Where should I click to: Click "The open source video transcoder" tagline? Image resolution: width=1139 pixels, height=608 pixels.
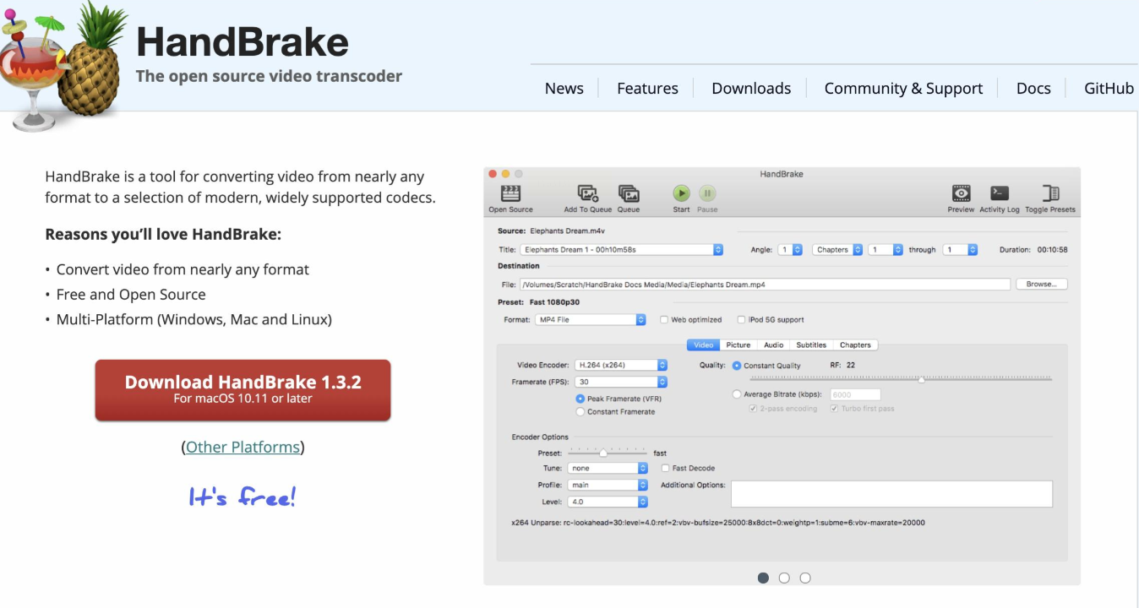(269, 76)
